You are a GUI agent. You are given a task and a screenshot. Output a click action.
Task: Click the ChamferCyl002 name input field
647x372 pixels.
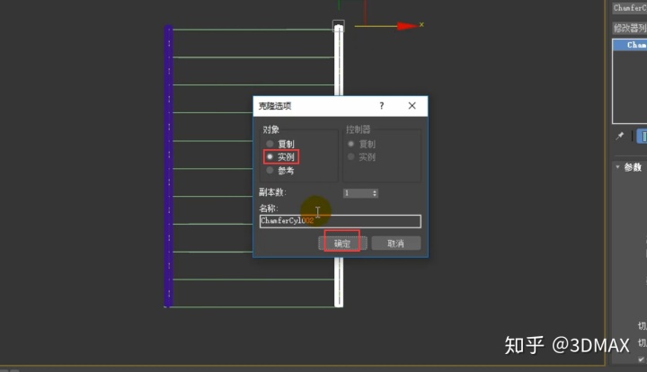click(341, 221)
